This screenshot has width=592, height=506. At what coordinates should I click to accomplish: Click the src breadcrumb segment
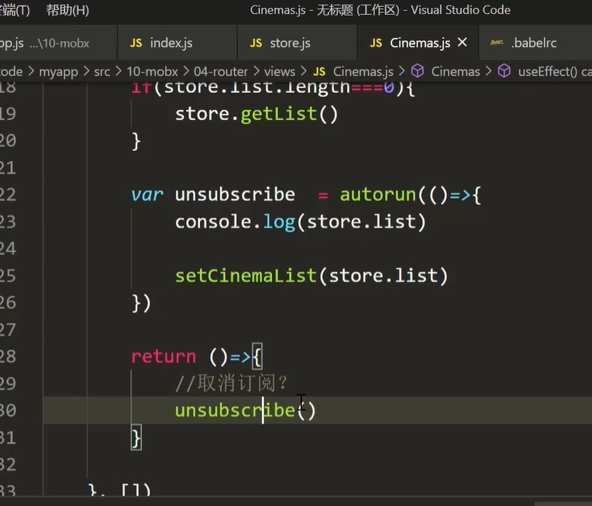pyautogui.click(x=101, y=71)
